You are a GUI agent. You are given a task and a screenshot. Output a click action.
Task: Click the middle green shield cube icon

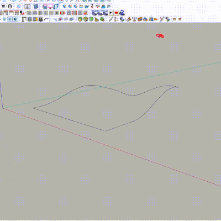[x=86, y=19]
